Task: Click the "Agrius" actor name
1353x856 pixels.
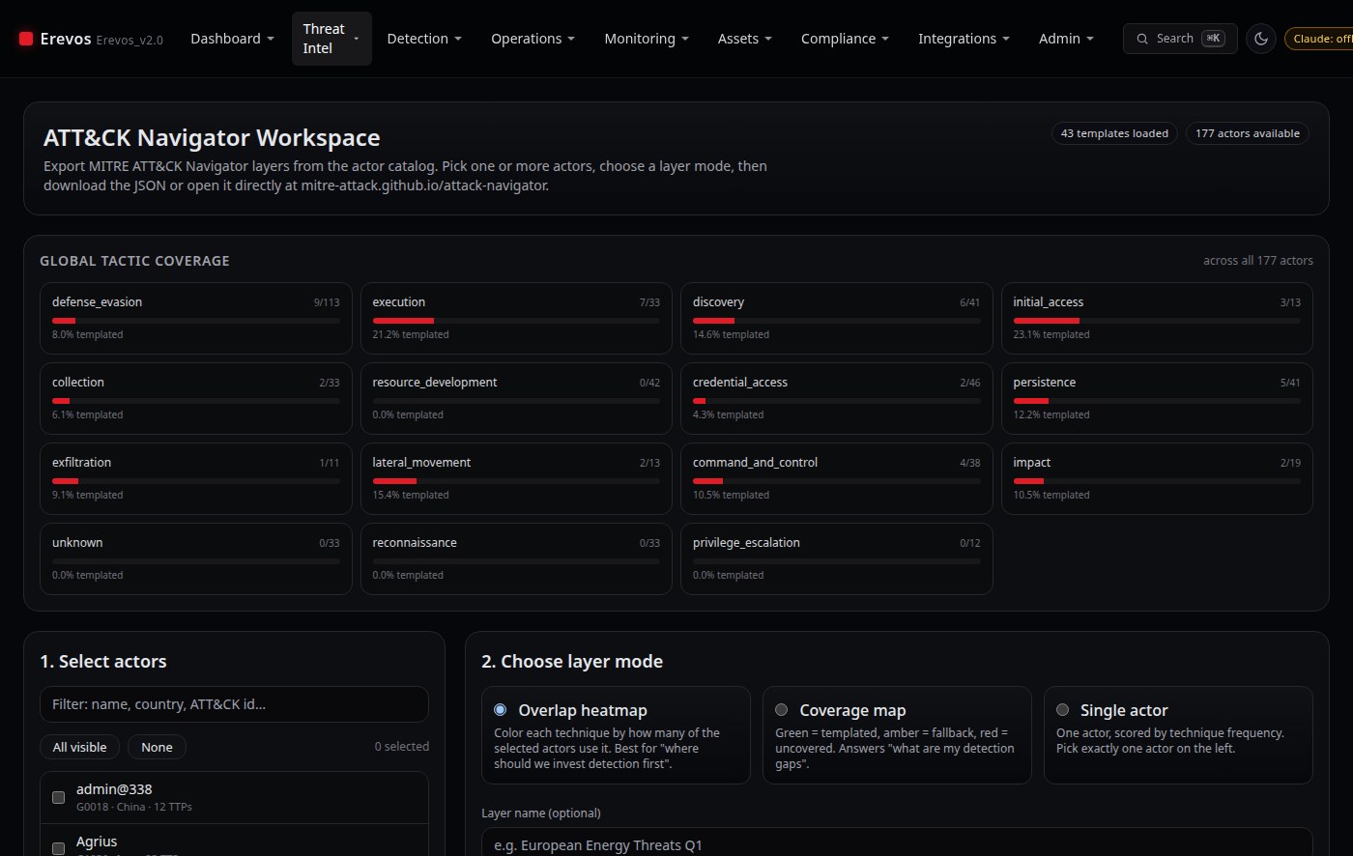Action: pos(97,842)
